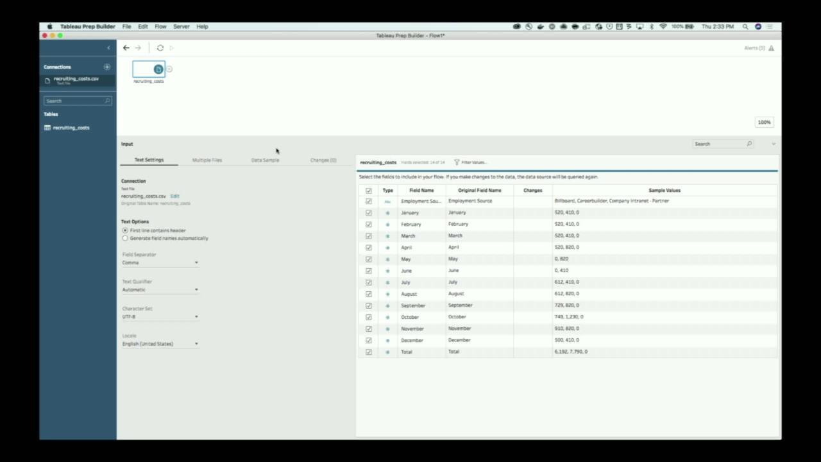Click the November field name cell
This screenshot has width=821, height=462.
(421, 329)
